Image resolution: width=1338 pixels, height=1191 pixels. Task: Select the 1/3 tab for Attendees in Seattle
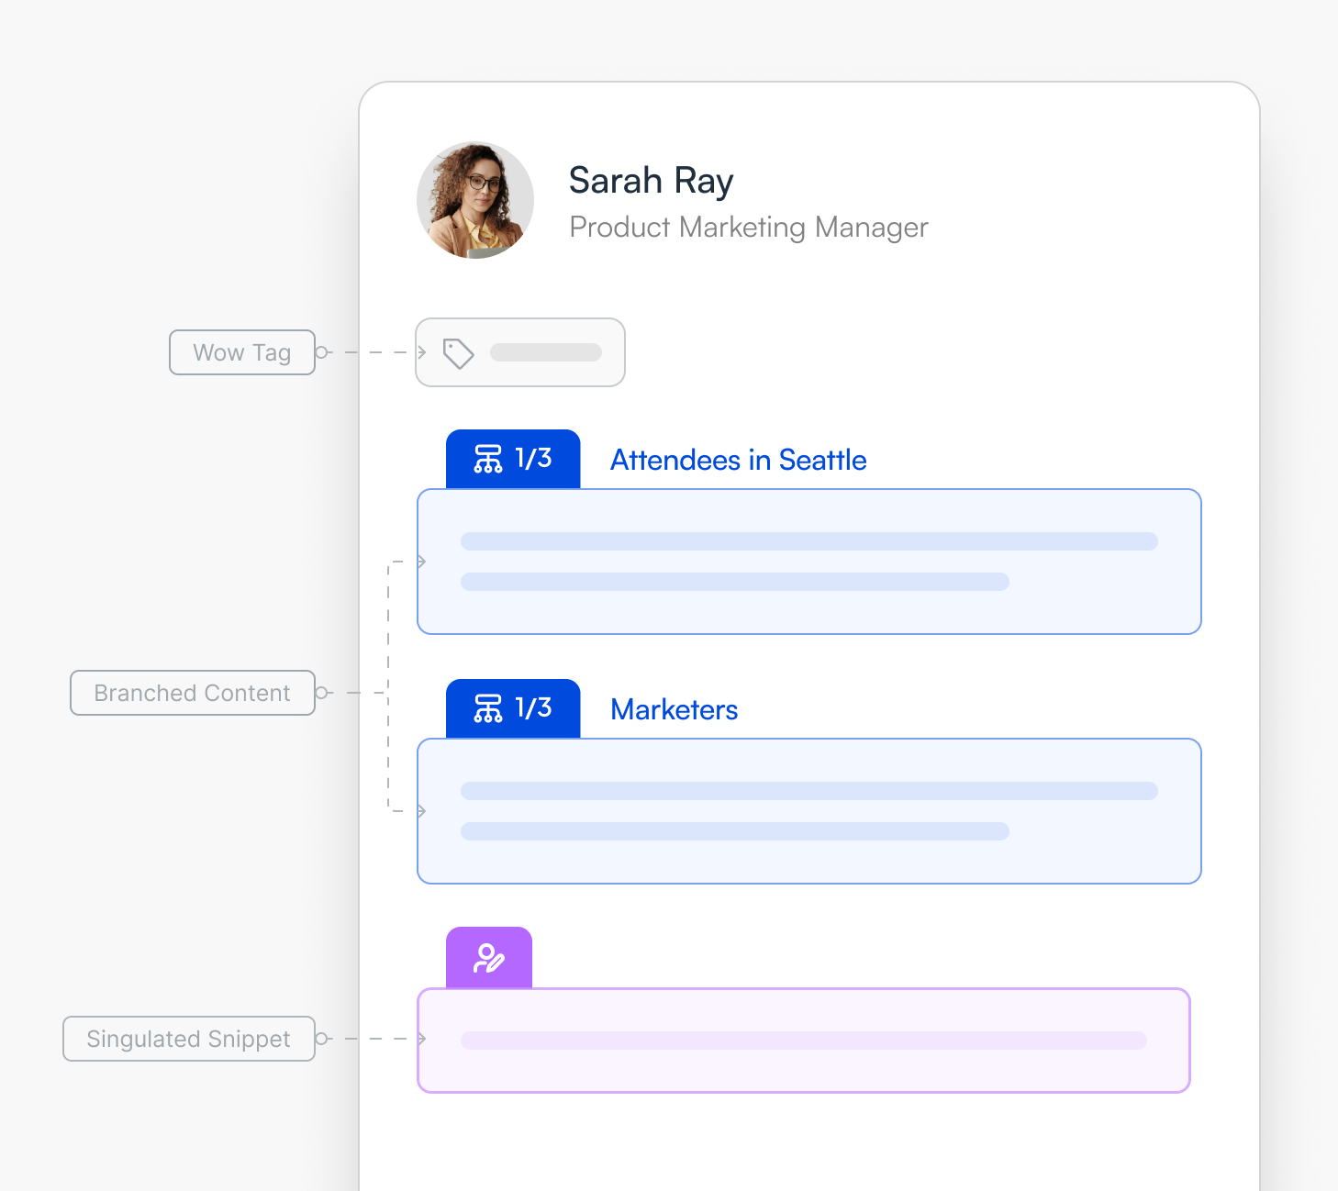[x=513, y=459]
